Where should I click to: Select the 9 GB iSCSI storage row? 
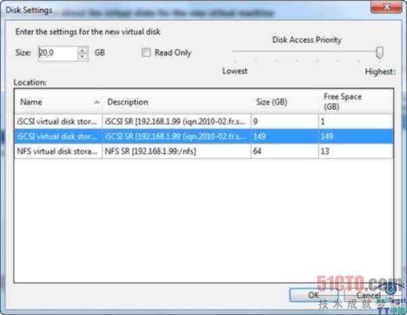pos(58,122)
